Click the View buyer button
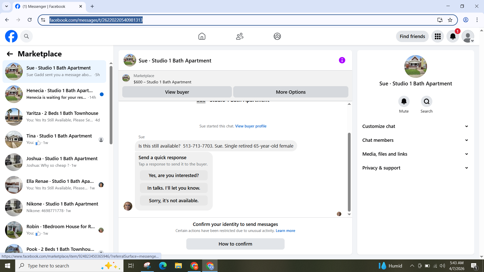 coord(177,92)
